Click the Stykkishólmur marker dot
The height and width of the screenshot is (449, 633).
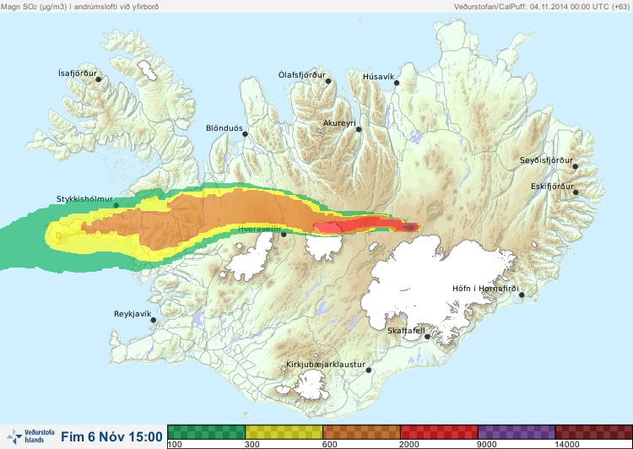click(116, 205)
